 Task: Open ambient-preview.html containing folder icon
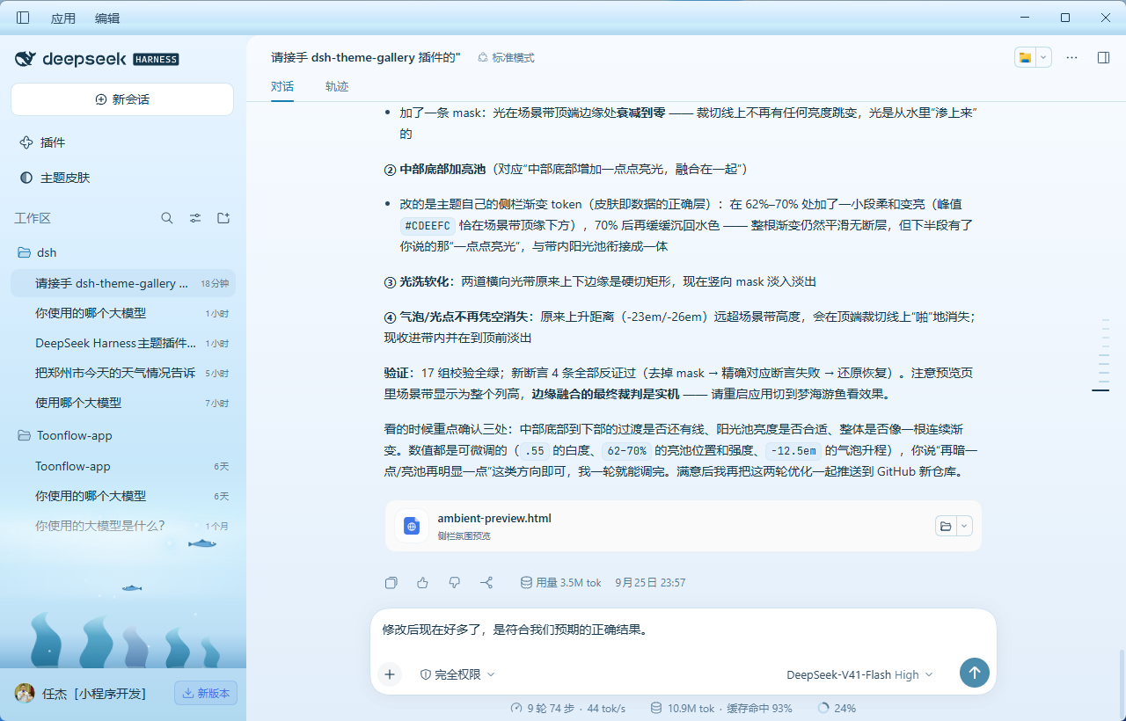pos(946,526)
